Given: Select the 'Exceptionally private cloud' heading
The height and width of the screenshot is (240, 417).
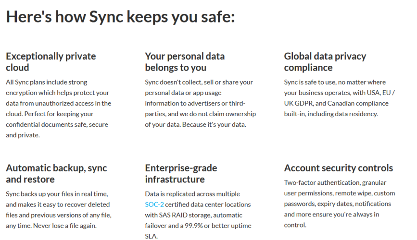Looking at the screenshot, I should point(51,62).
